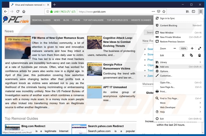Reset zoom via 100% indicator

point(183,48)
